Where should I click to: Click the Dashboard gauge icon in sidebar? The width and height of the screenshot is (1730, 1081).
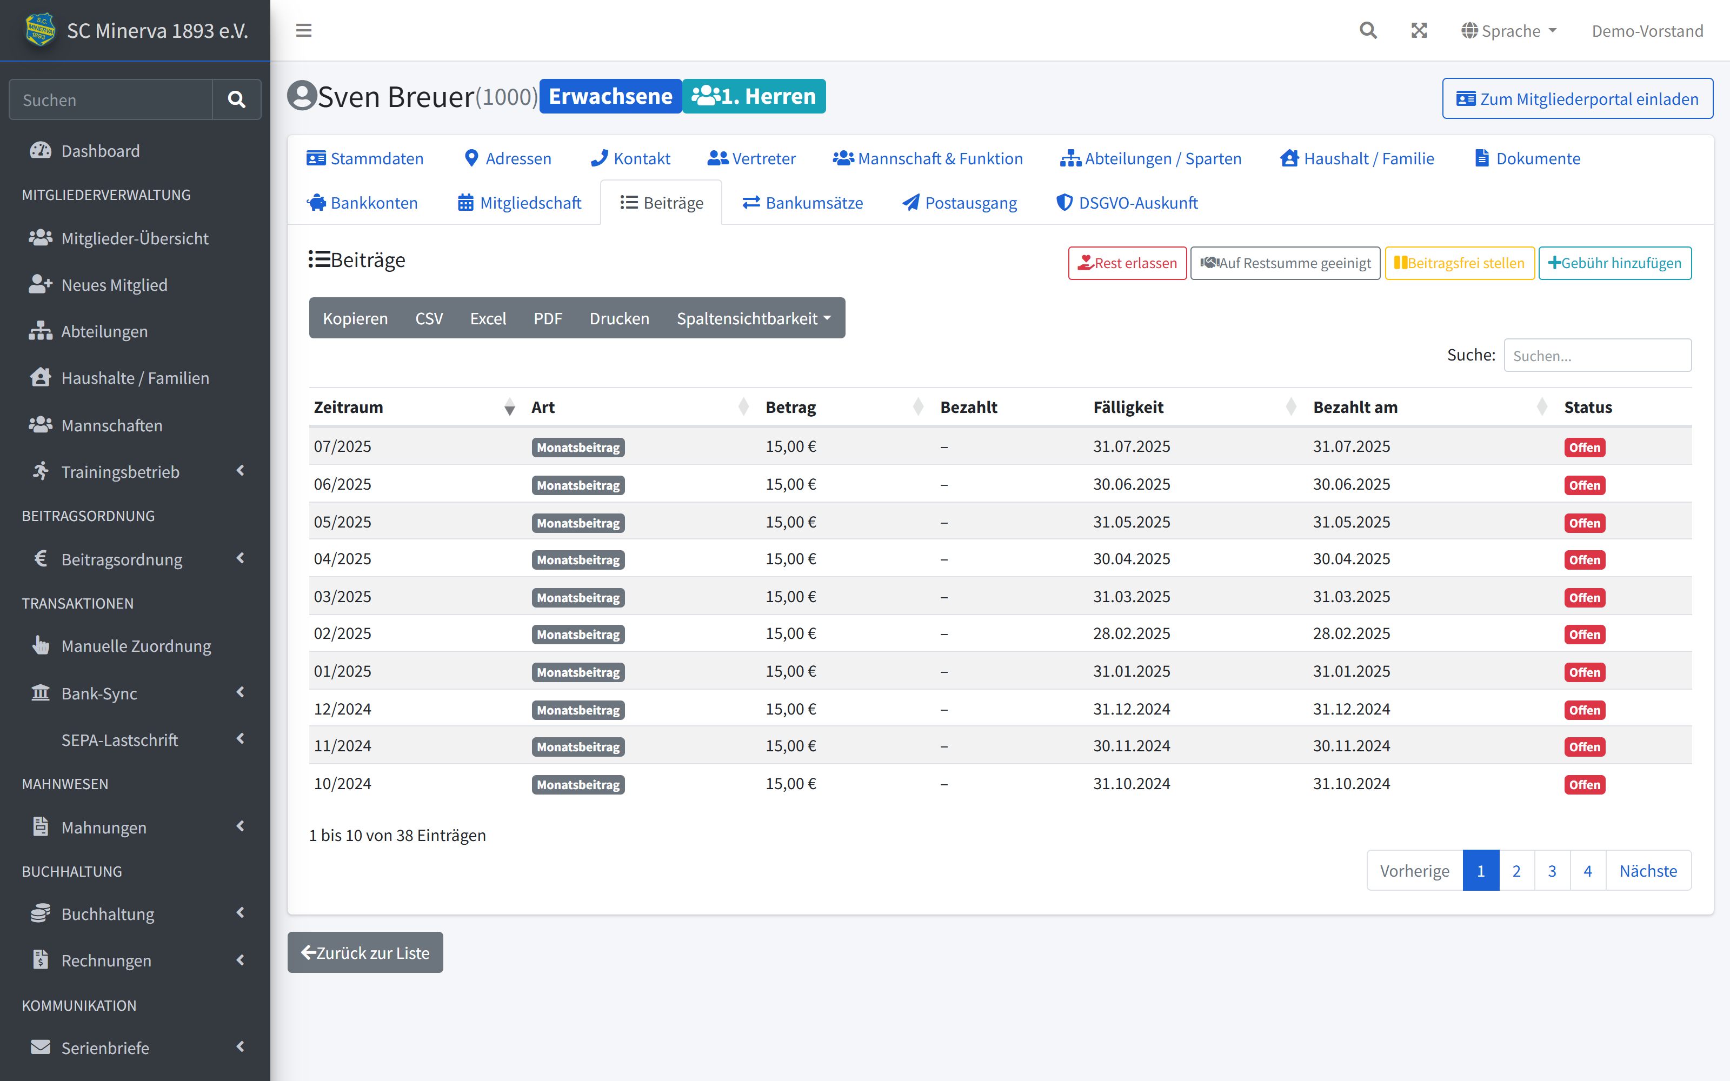[x=41, y=151]
